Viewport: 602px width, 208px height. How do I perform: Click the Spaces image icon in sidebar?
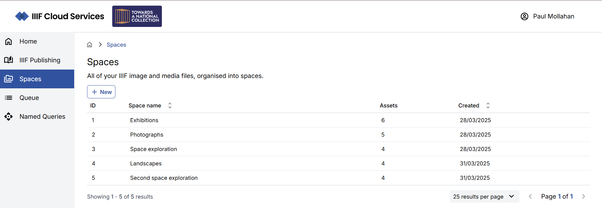point(8,79)
